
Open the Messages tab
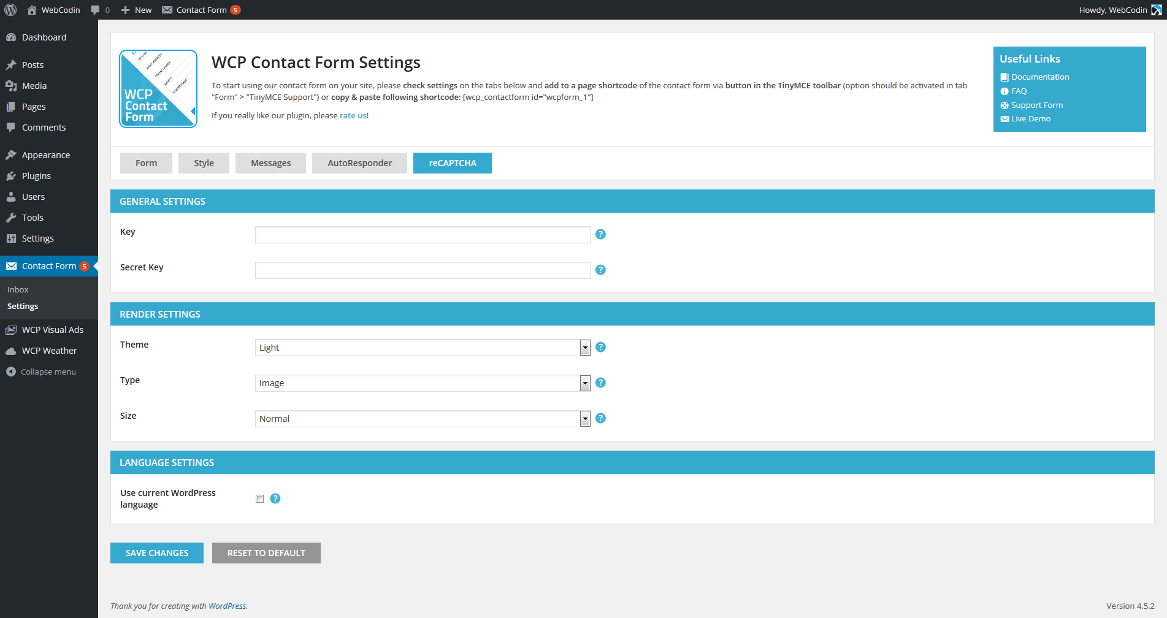[270, 163]
